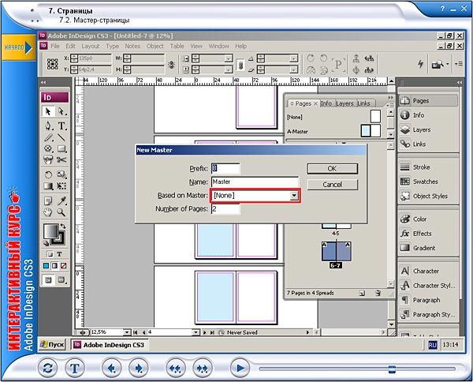Confirm New Master dialog with OK
473x382 pixels.
tap(332, 168)
